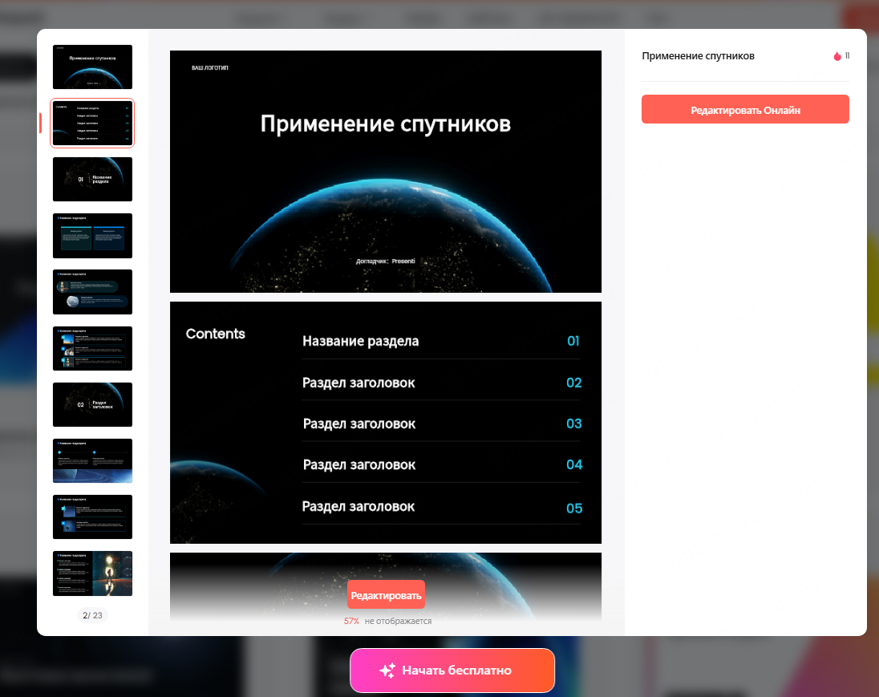The height and width of the screenshot is (697, 879).
Task: Select the first thumbnail, Применение спутников title slide
Action: click(92, 67)
